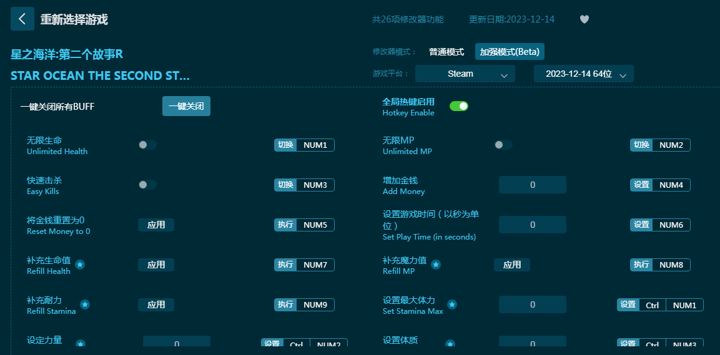Click the heart favorite icon
The height and width of the screenshot is (355, 720).
[584, 19]
